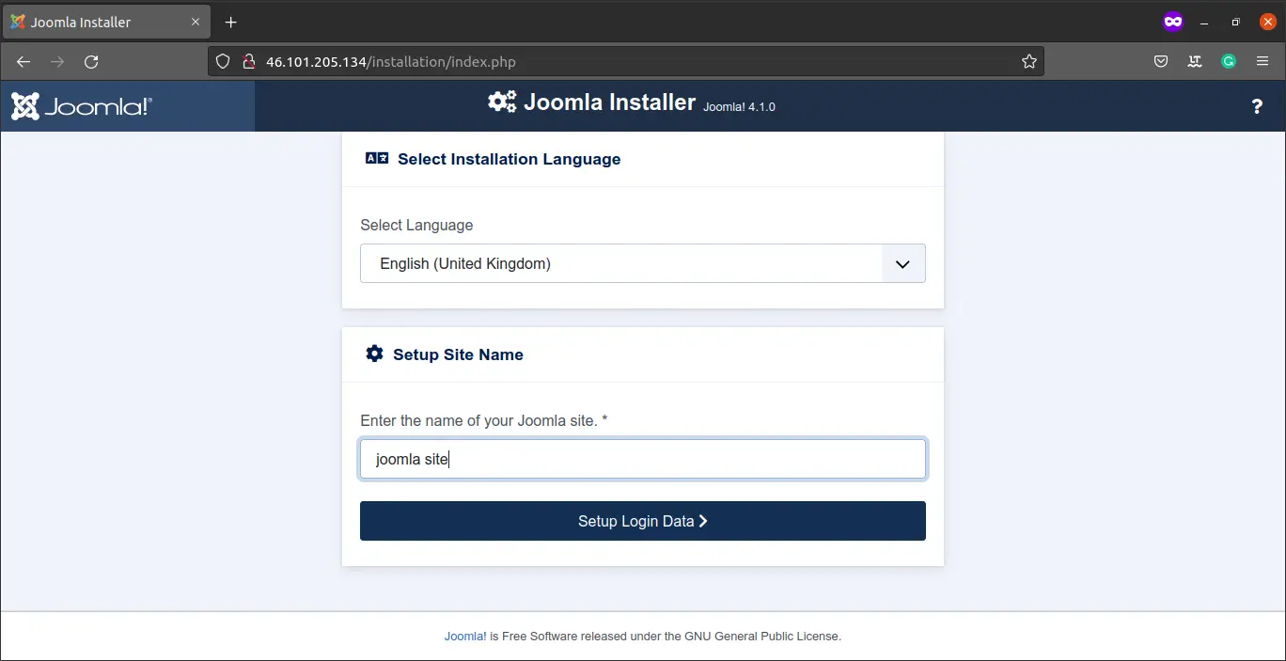The height and width of the screenshot is (661, 1286).
Task: Open the Select Language dropdown
Action: [643, 263]
